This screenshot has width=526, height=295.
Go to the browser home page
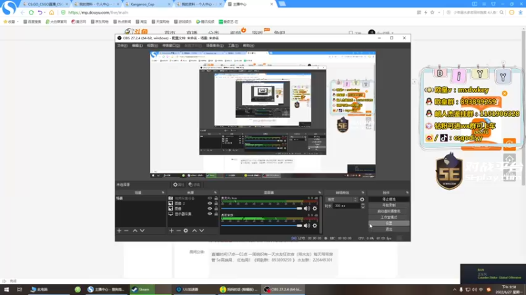click(52, 12)
